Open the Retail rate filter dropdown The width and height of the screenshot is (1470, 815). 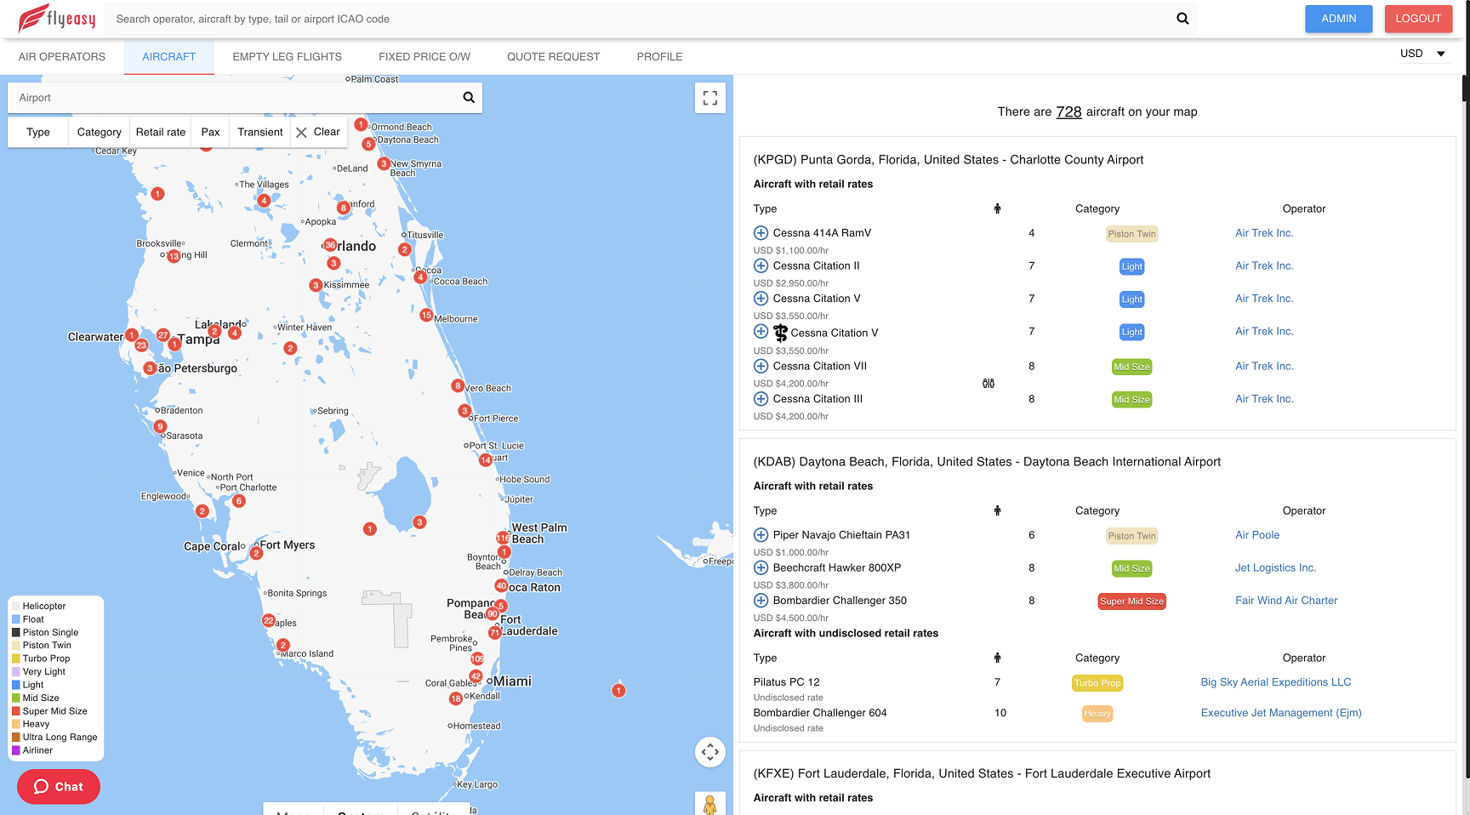point(161,133)
